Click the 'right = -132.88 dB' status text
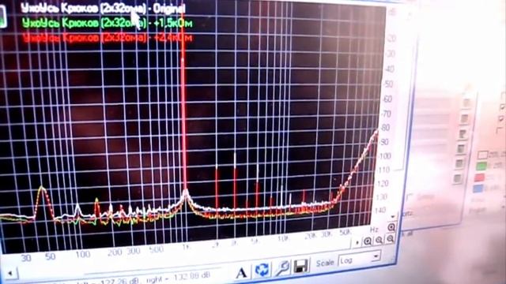Screen dimensions: 506x284 point(178,278)
